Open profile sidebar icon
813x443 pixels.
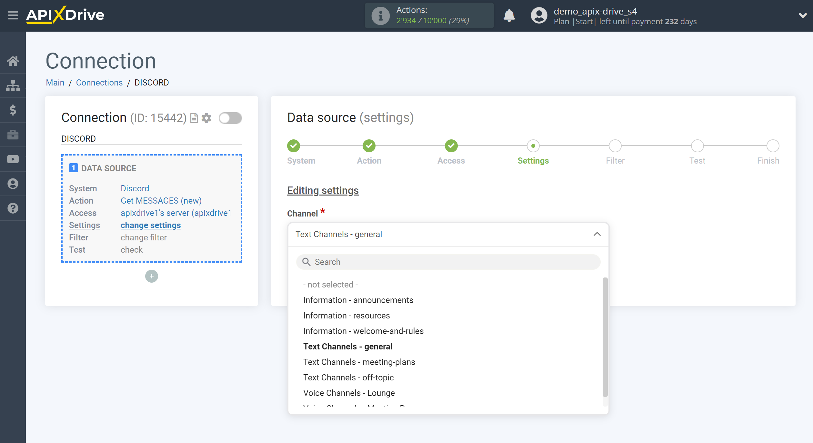pos(13,184)
